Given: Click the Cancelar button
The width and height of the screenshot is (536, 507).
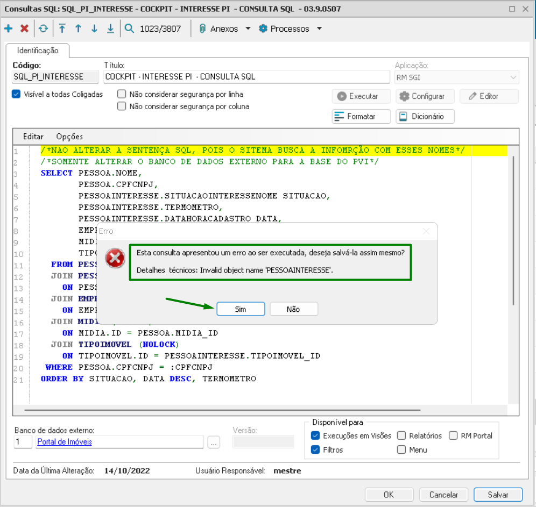Looking at the screenshot, I should point(443,495).
